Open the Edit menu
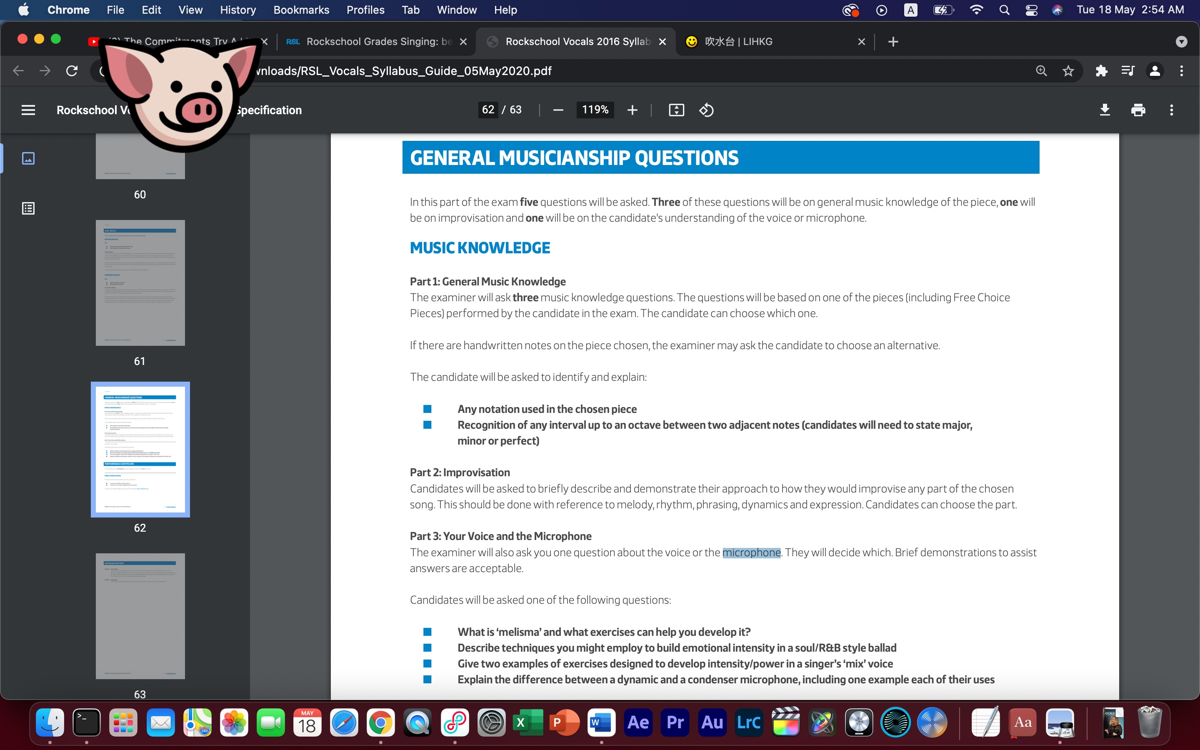Image resolution: width=1200 pixels, height=750 pixels. [x=151, y=10]
